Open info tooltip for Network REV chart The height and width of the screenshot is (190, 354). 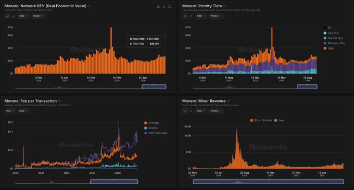(x=90, y=6)
